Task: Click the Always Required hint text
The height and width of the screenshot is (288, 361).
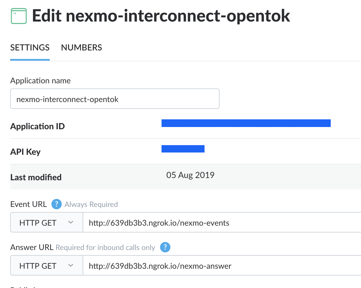Action: pos(91,204)
